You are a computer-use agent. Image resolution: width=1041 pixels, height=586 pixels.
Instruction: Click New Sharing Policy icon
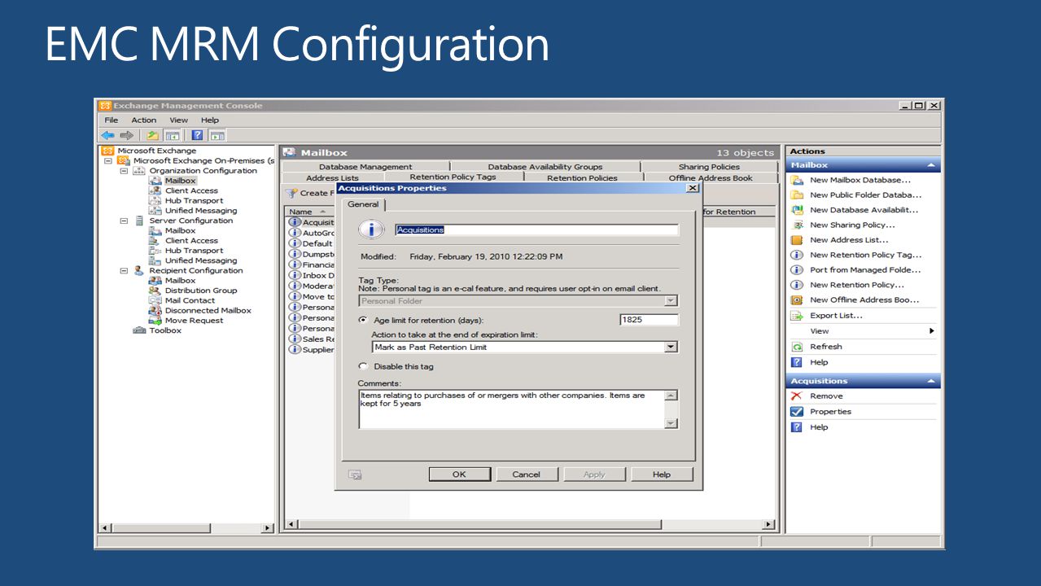798,225
